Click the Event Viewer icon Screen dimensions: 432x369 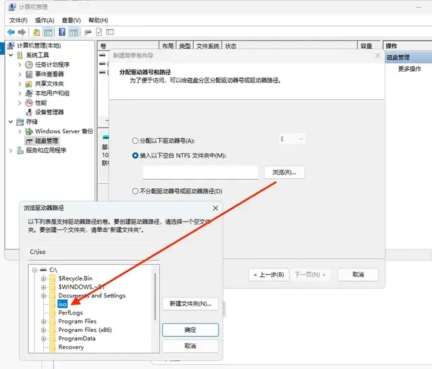pos(29,74)
